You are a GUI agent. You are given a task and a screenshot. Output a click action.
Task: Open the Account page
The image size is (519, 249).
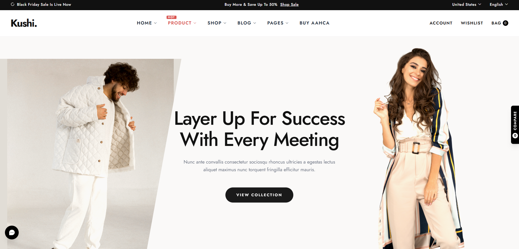[x=441, y=23]
